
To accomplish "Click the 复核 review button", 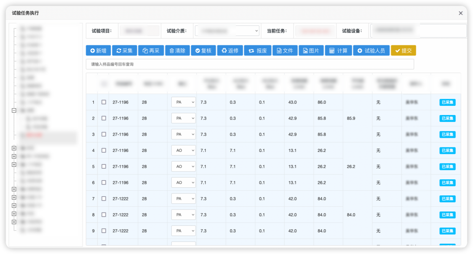I will [203, 51].
